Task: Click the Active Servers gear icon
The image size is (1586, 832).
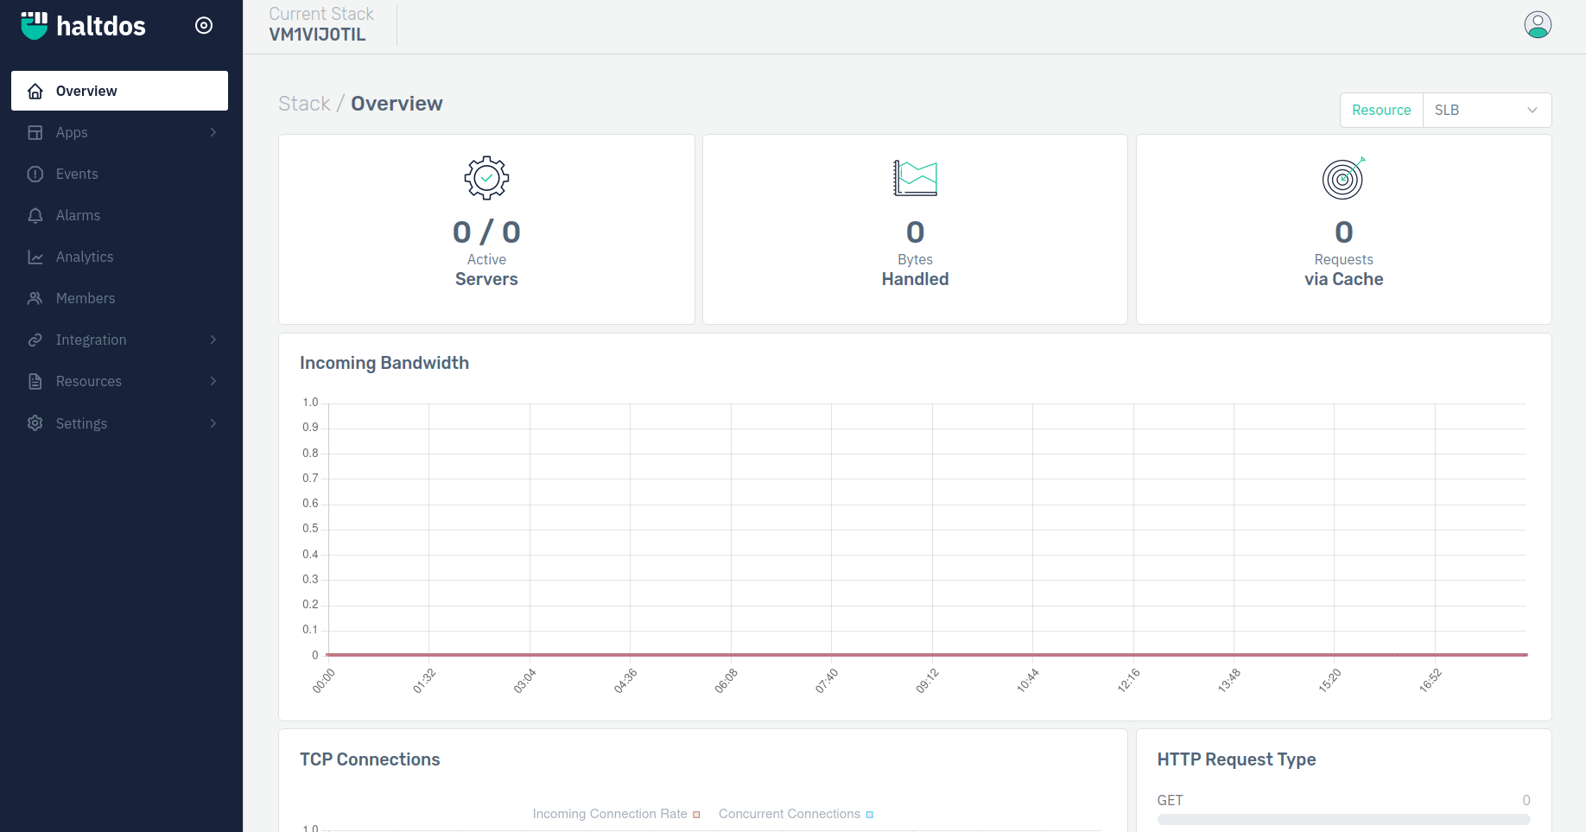Action: point(486,179)
